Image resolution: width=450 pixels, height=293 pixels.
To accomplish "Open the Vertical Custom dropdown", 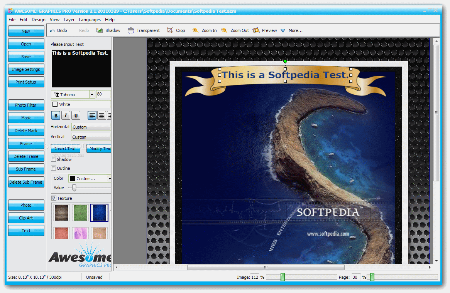I will click(x=91, y=137).
